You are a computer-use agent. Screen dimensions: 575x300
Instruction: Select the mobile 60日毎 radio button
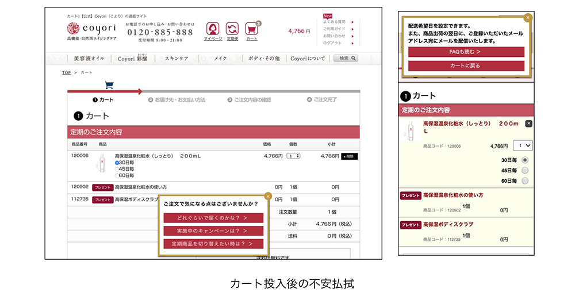pos(525,180)
